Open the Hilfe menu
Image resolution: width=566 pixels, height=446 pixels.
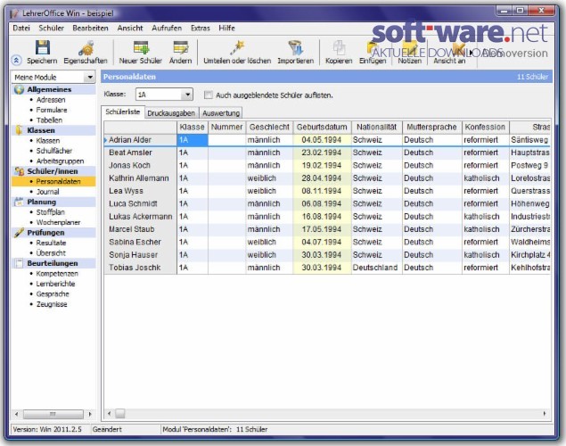point(226,28)
